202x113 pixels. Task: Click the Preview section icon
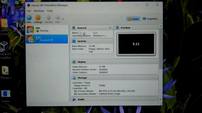117,28
